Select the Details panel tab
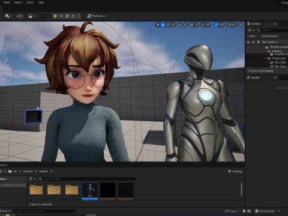Screen dimensions: 288x216 (255, 77)
